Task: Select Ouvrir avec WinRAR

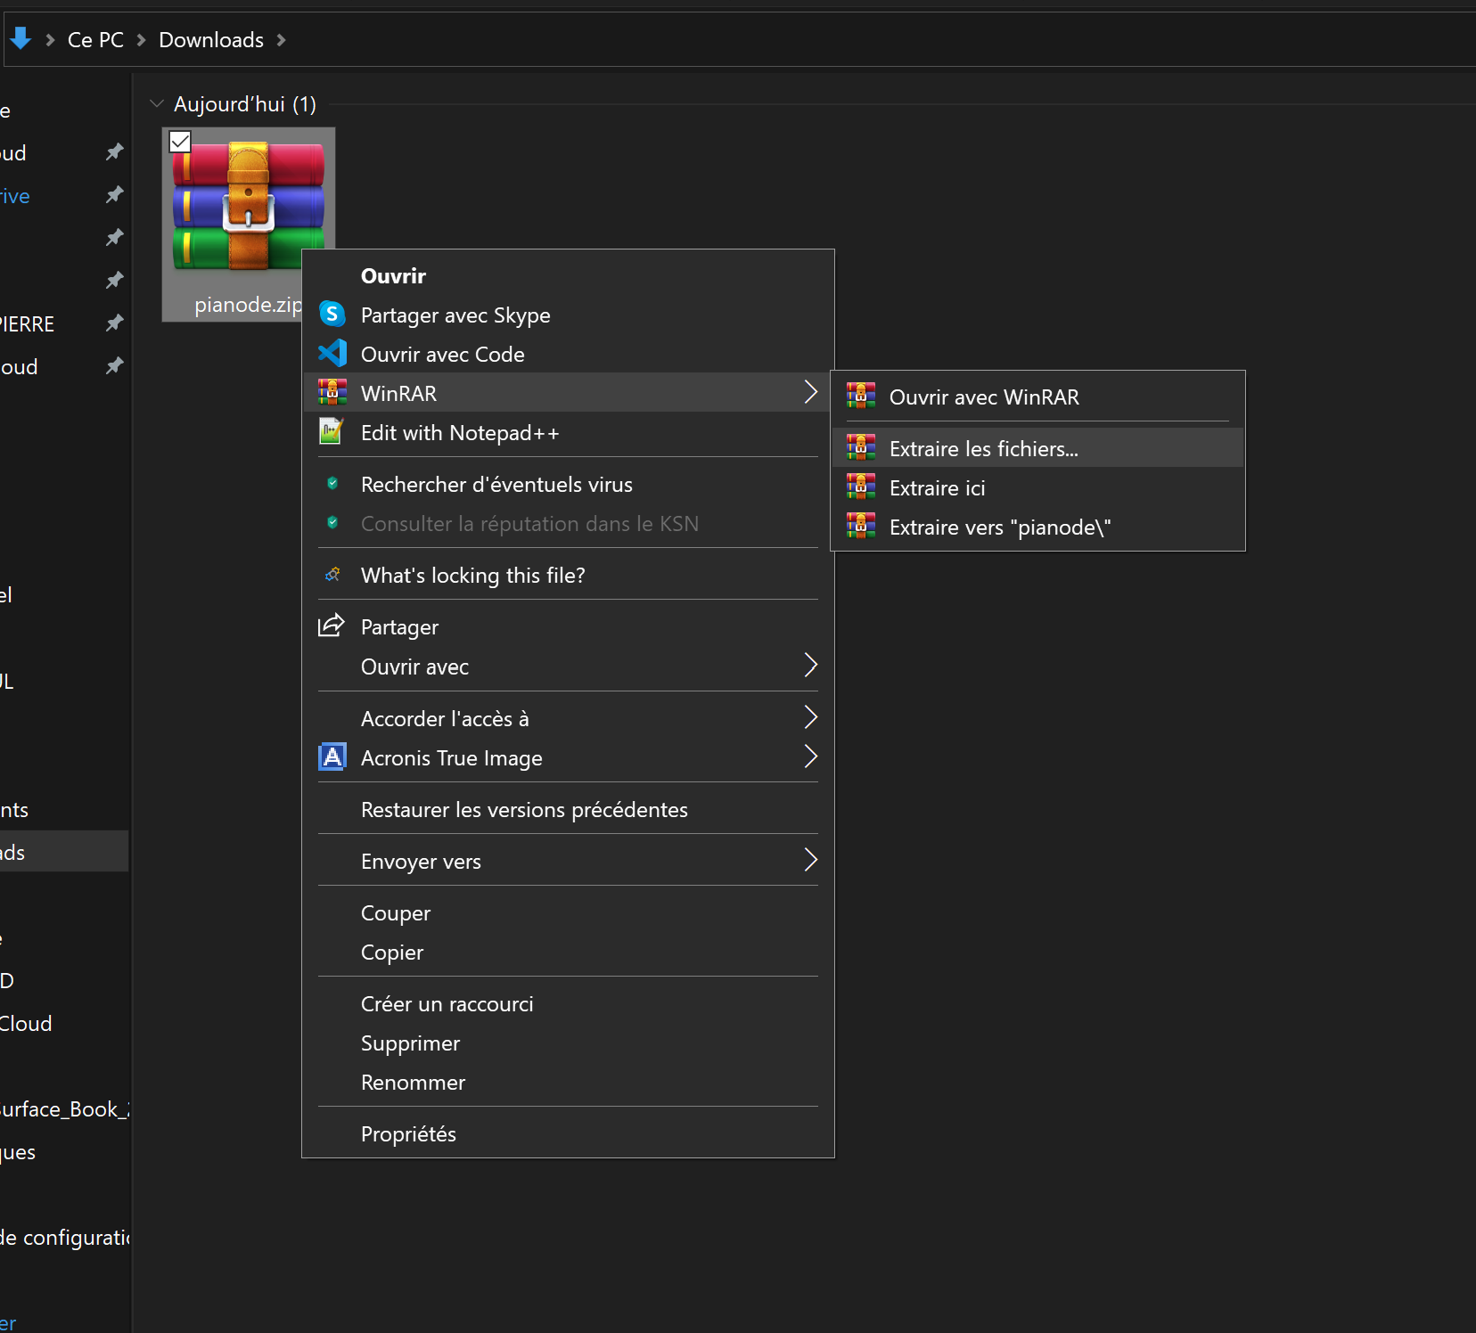Action: coord(1037,397)
